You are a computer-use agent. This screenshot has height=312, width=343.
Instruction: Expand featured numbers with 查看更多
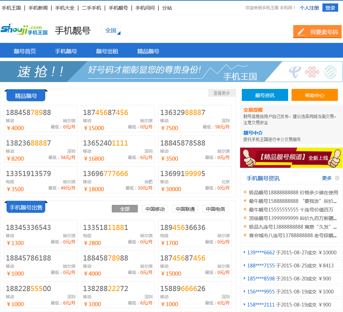pos(222,93)
